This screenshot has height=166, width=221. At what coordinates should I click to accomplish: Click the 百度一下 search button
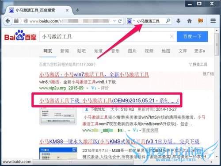(192, 36)
